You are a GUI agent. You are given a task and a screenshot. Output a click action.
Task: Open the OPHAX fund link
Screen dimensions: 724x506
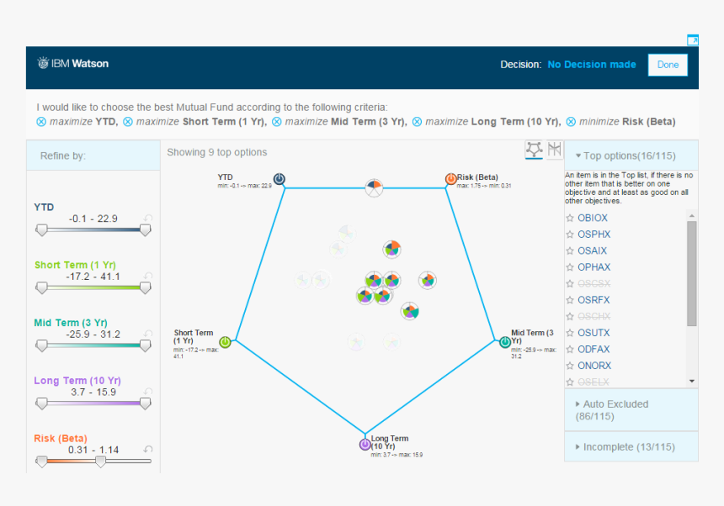coord(594,267)
